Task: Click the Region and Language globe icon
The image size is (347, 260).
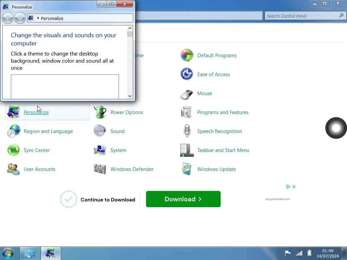Action: click(14, 131)
